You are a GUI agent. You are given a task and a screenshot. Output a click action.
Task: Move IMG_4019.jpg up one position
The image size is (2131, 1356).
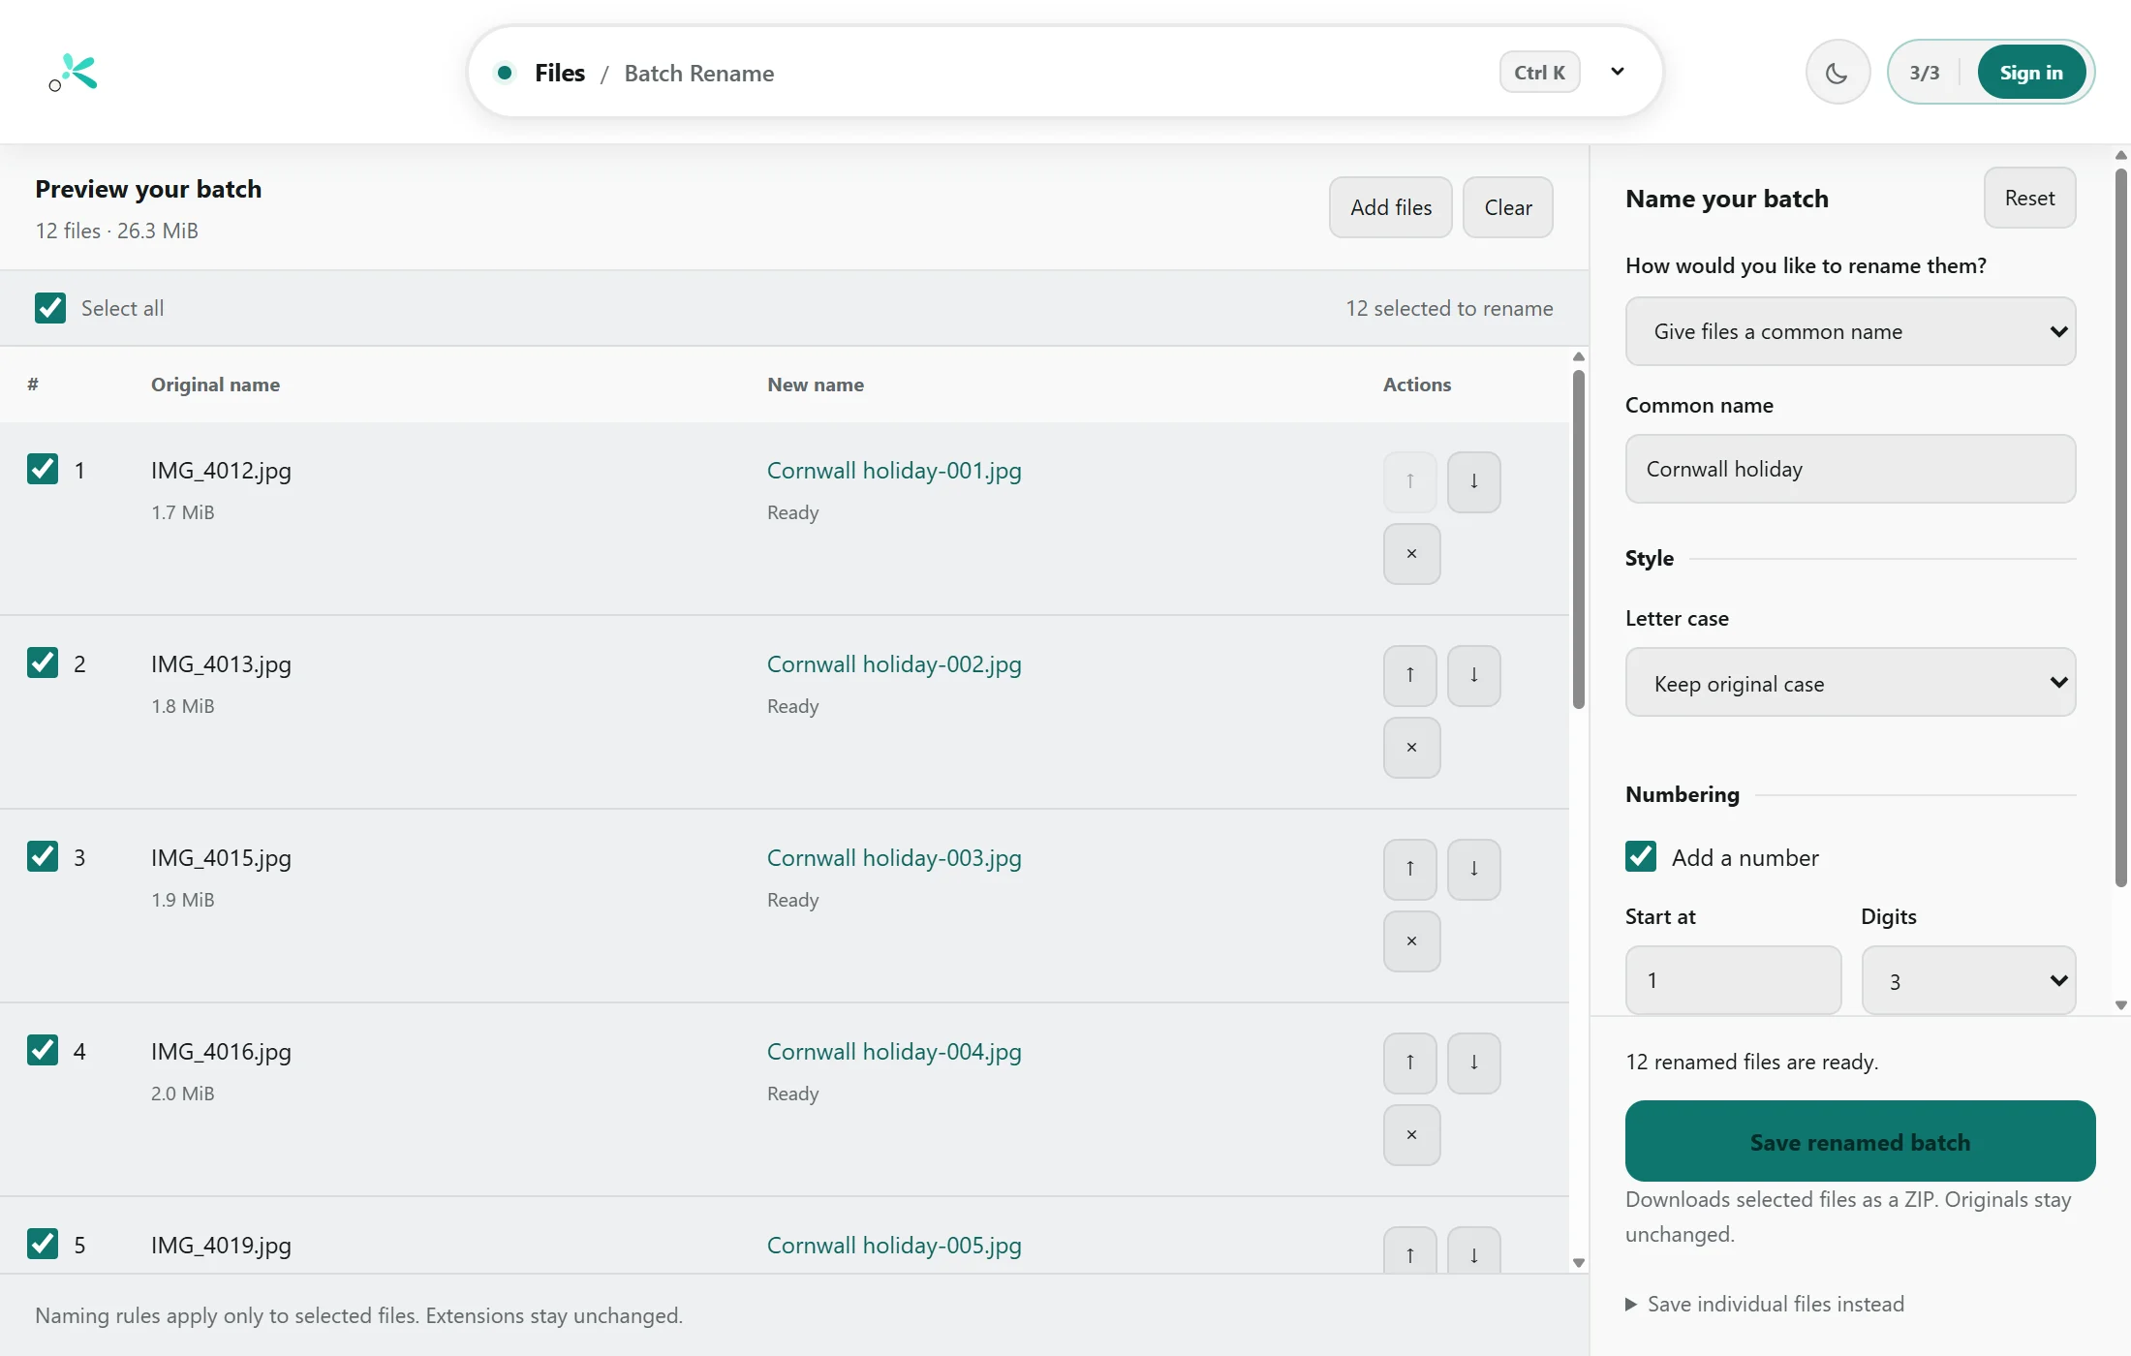tap(1409, 1251)
